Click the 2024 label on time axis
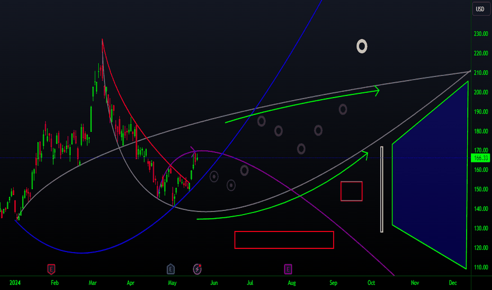 (x=15, y=283)
